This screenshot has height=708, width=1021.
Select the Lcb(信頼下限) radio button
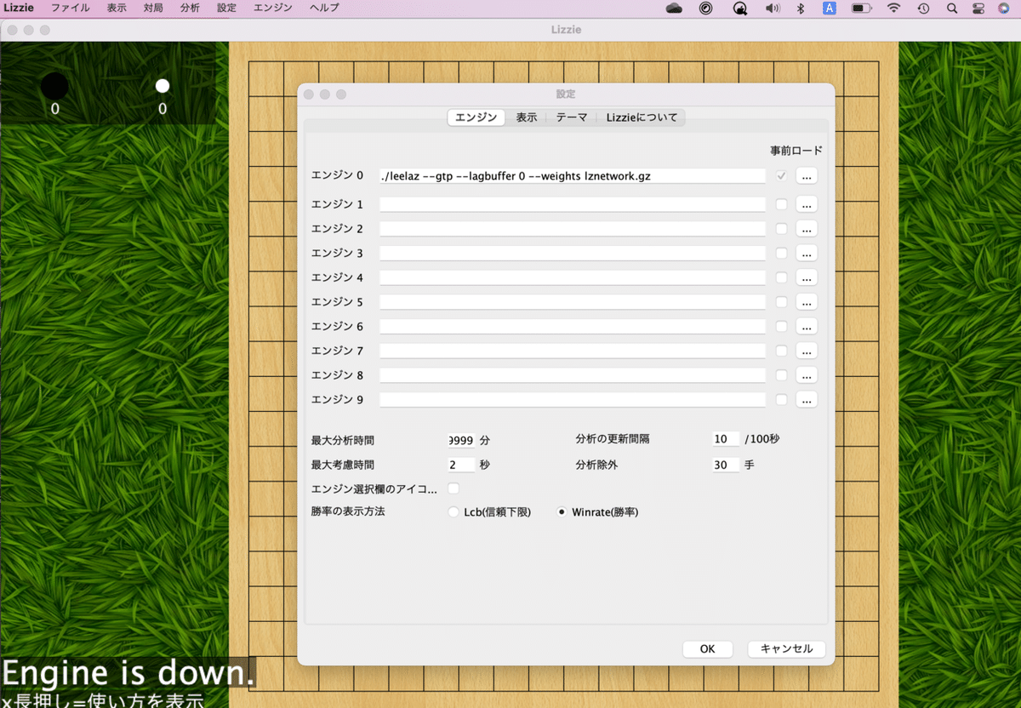(x=453, y=512)
